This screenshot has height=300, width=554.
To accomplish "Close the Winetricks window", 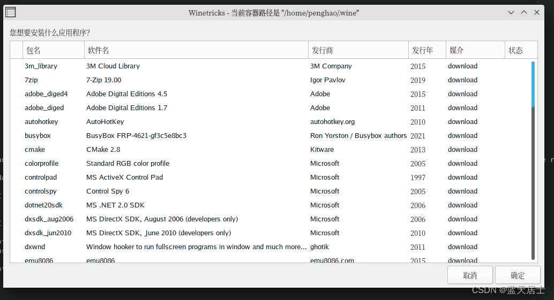I will [x=537, y=13].
